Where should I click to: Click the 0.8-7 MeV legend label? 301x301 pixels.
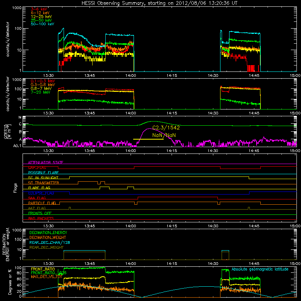pyautogui.click(x=41, y=88)
